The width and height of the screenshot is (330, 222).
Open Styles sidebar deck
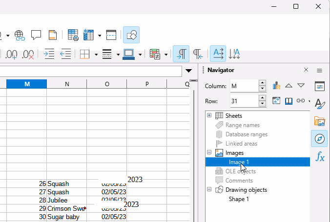tap(319, 104)
